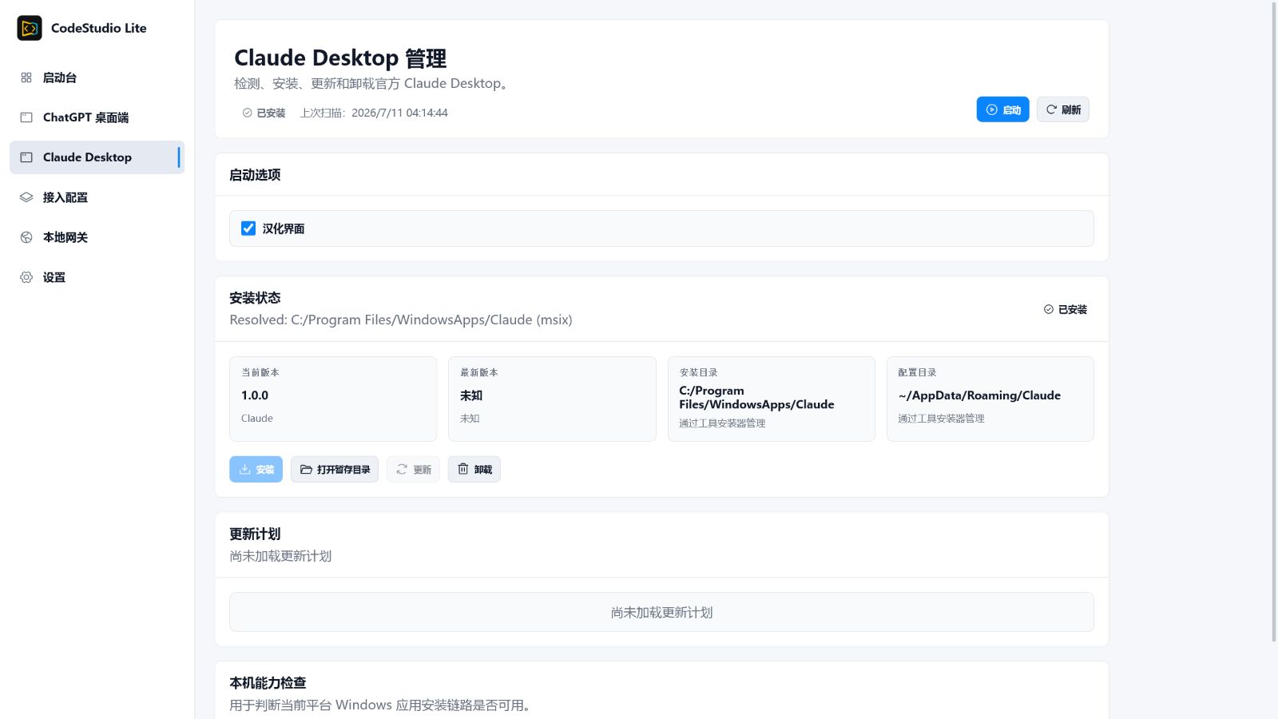Go to 接入配置 in the sidebar
1278x719 pixels.
coord(97,197)
